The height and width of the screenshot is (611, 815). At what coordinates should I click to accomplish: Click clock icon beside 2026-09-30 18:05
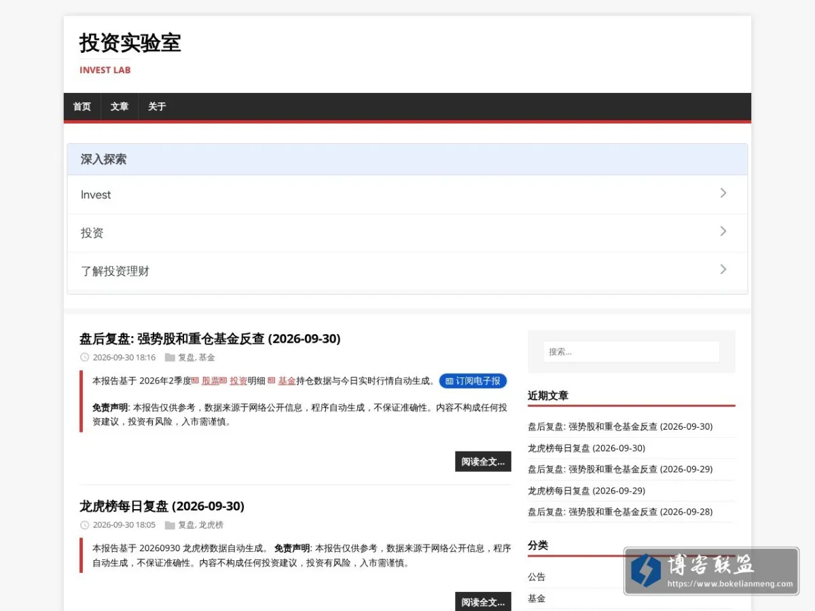click(84, 525)
